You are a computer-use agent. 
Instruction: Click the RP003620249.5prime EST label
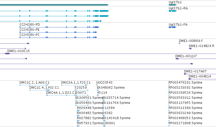tap(186, 113)
